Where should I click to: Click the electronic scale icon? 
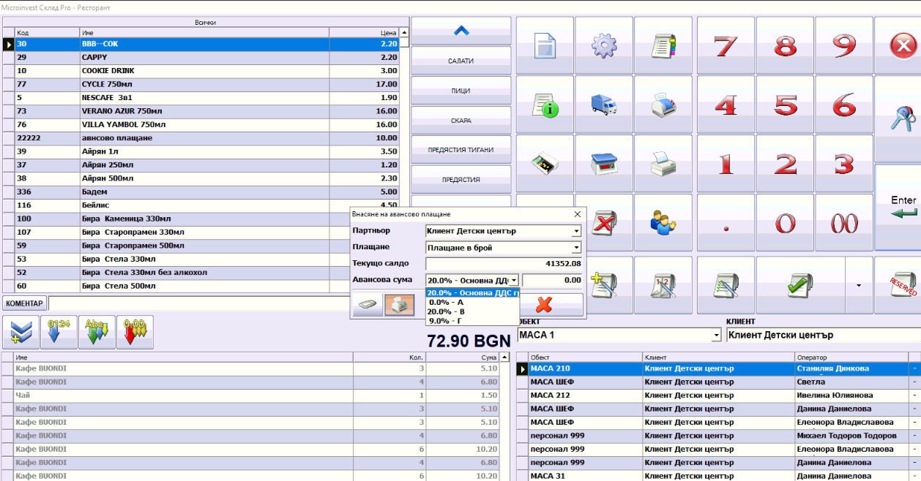coord(604,164)
